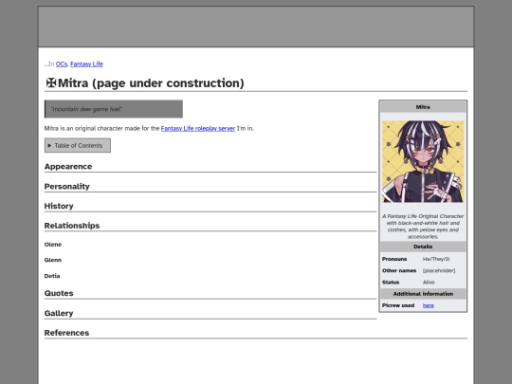This screenshot has width=512, height=384.
Task: Click the Mitra infobox title header
Action: pyautogui.click(x=423, y=107)
